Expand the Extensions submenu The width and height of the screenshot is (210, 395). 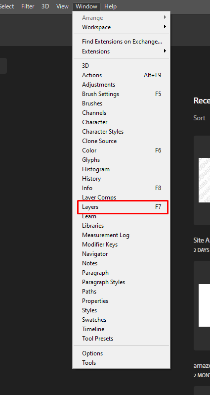pyautogui.click(x=122, y=51)
